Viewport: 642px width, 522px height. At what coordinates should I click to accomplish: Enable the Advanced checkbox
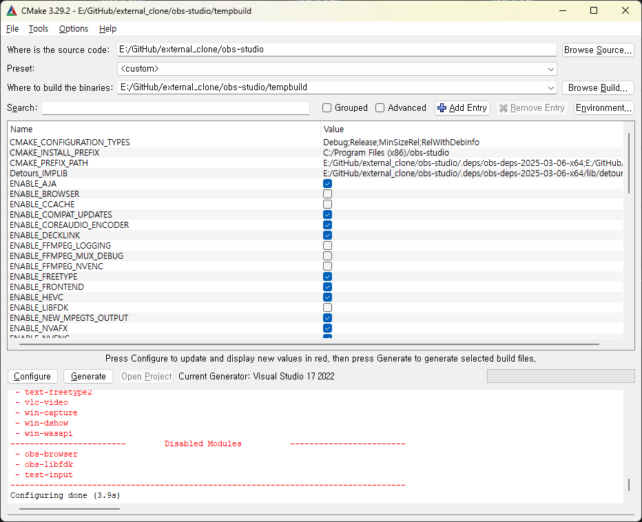380,107
